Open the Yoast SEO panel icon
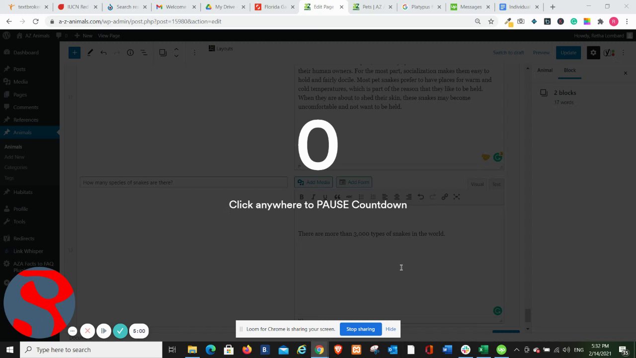The width and height of the screenshot is (636, 358). click(x=609, y=53)
